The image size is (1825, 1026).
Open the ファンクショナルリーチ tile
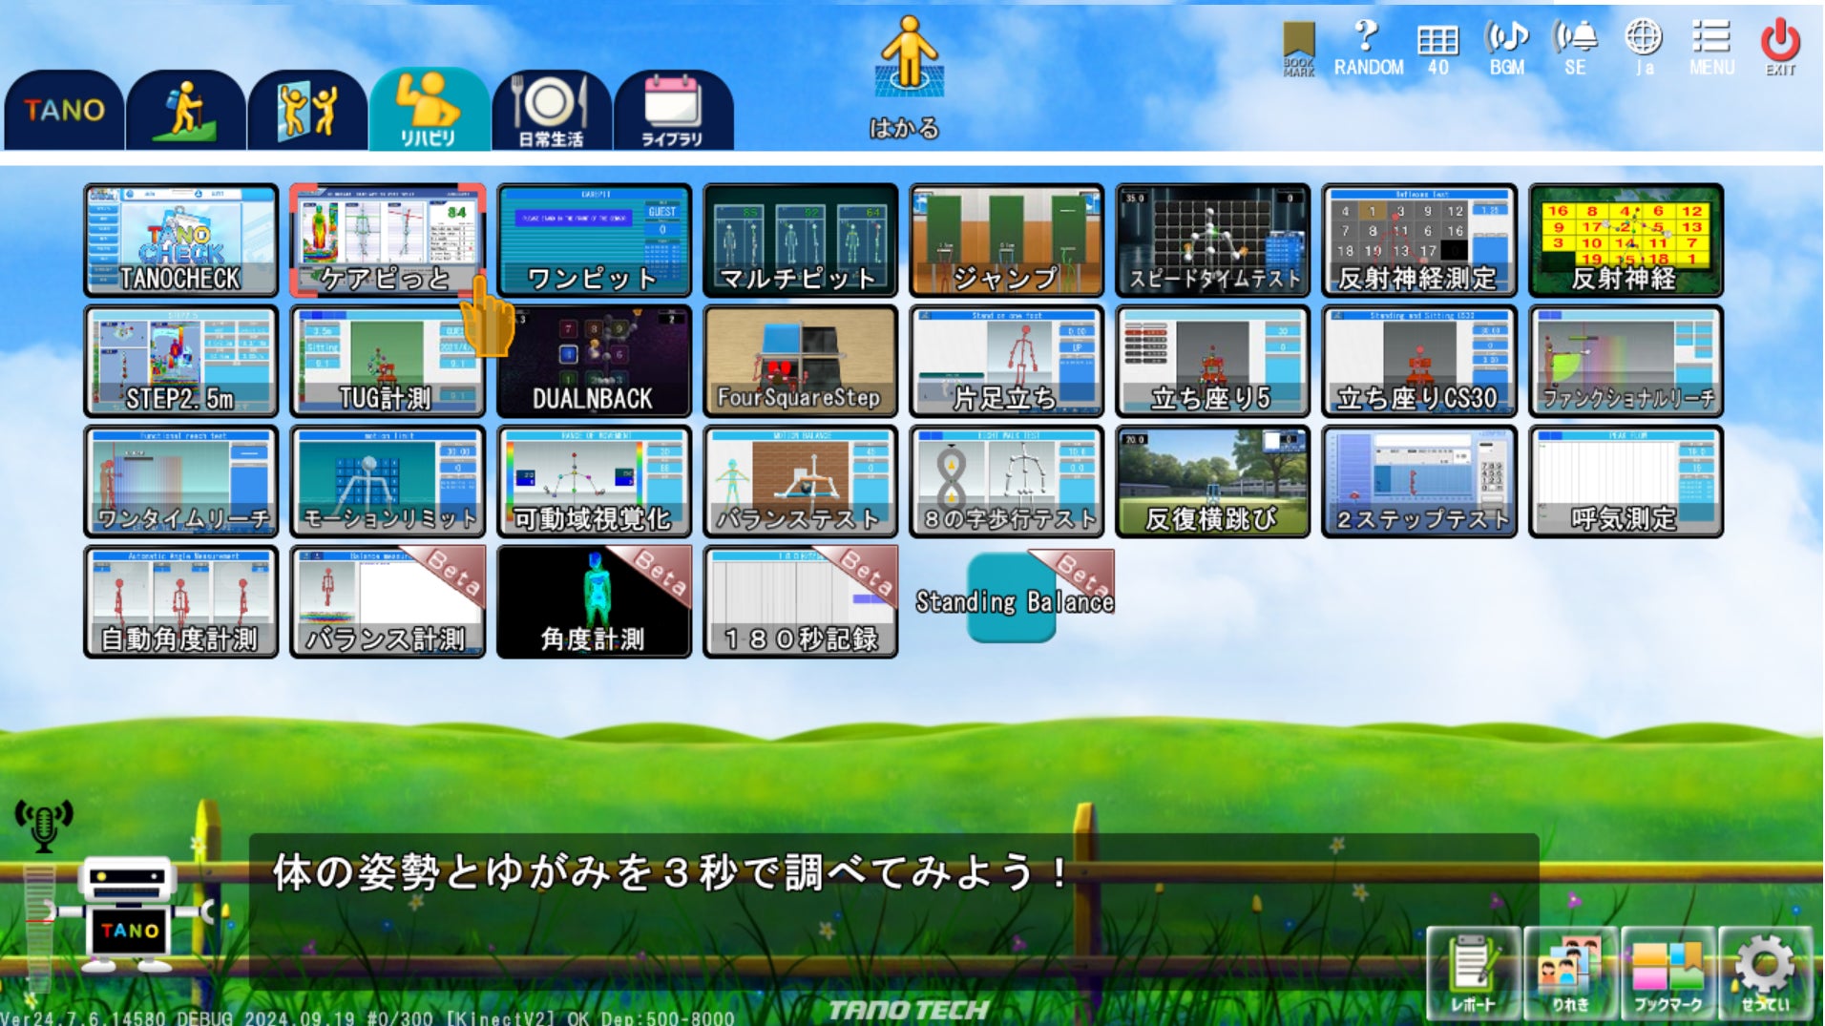(x=1626, y=361)
